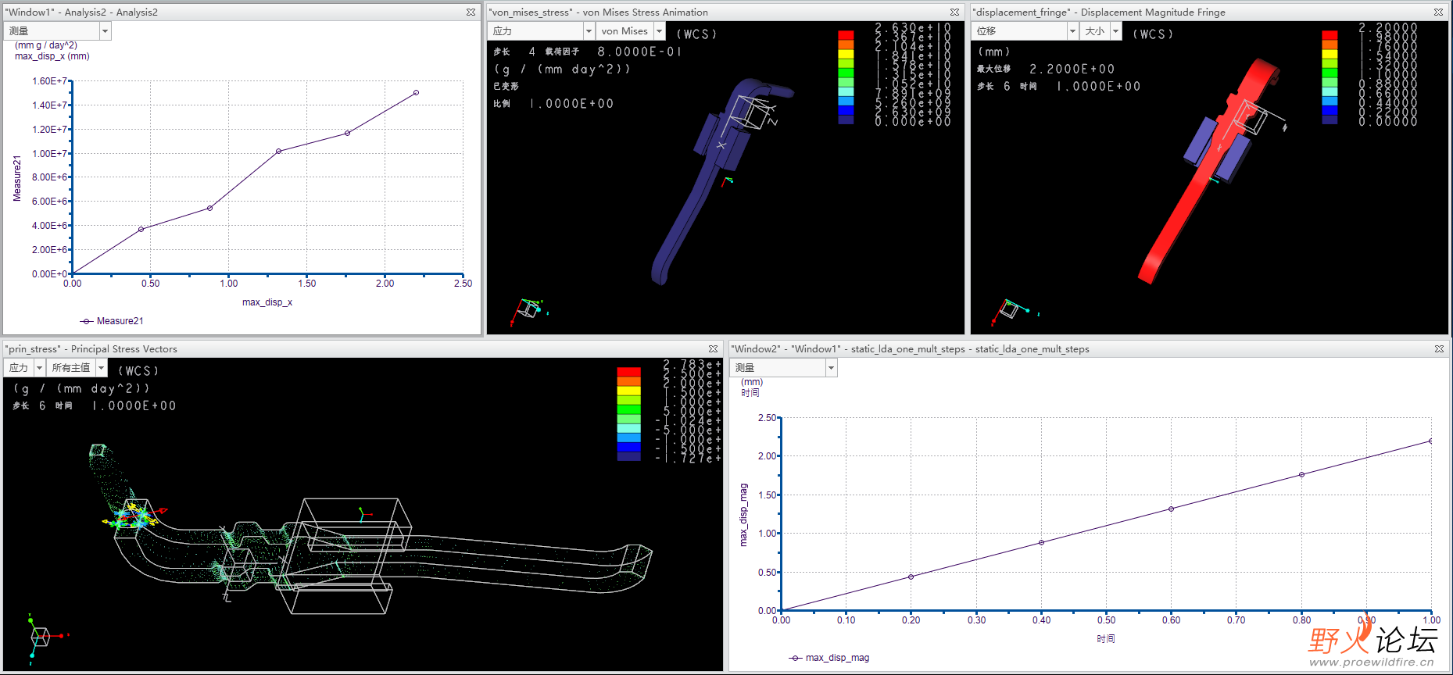Select the red swatch in displacement legend
1453x675 pixels.
[1330, 35]
